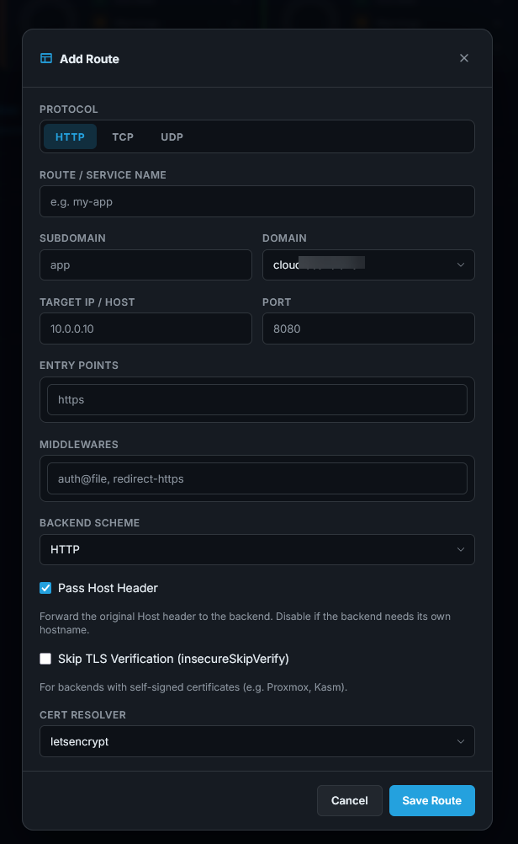Click the Middlewares input box
Image resolution: width=518 pixels, height=844 pixels.
coord(256,478)
